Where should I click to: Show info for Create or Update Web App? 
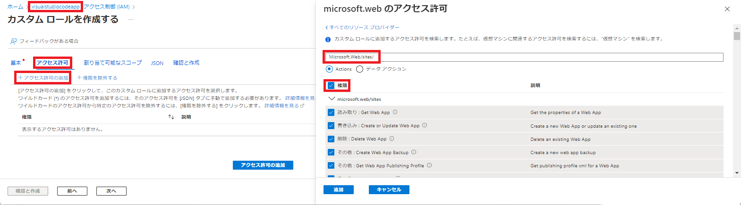425,125
